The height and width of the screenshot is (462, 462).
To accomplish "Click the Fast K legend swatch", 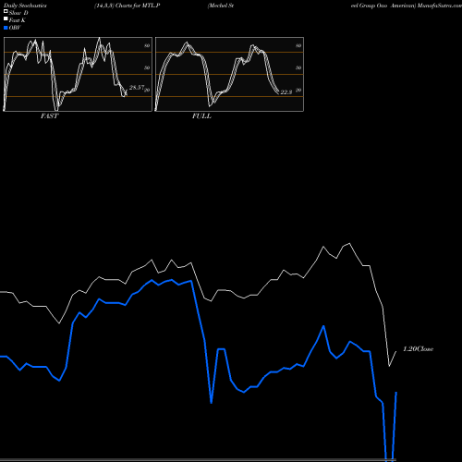I will 6,18.
